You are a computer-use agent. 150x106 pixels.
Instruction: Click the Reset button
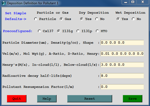[x=90, y=99]
